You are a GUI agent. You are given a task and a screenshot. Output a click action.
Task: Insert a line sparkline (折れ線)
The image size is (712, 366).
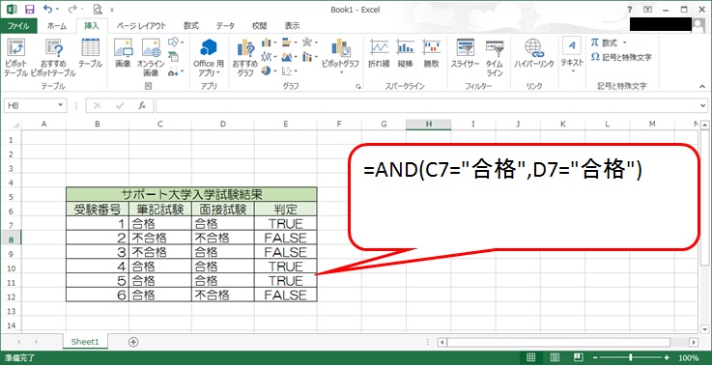pos(379,53)
